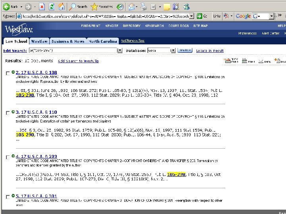
Task: Expand the toolbar overflow chevron
Action: point(280,15)
